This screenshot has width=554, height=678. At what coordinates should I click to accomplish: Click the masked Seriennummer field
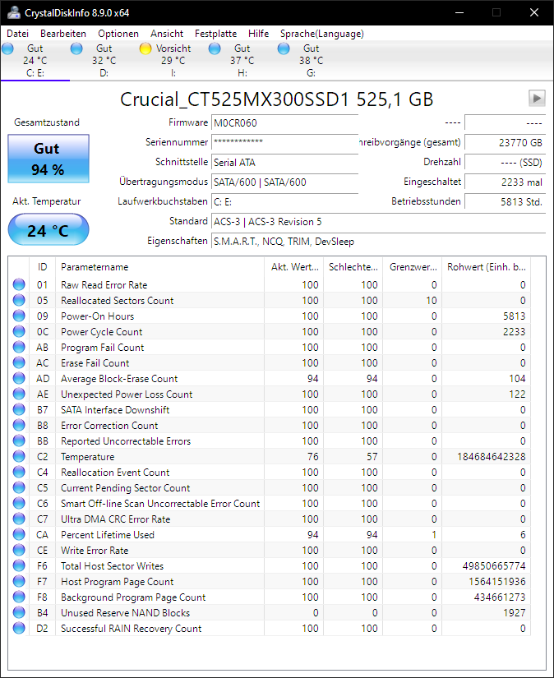click(284, 142)
